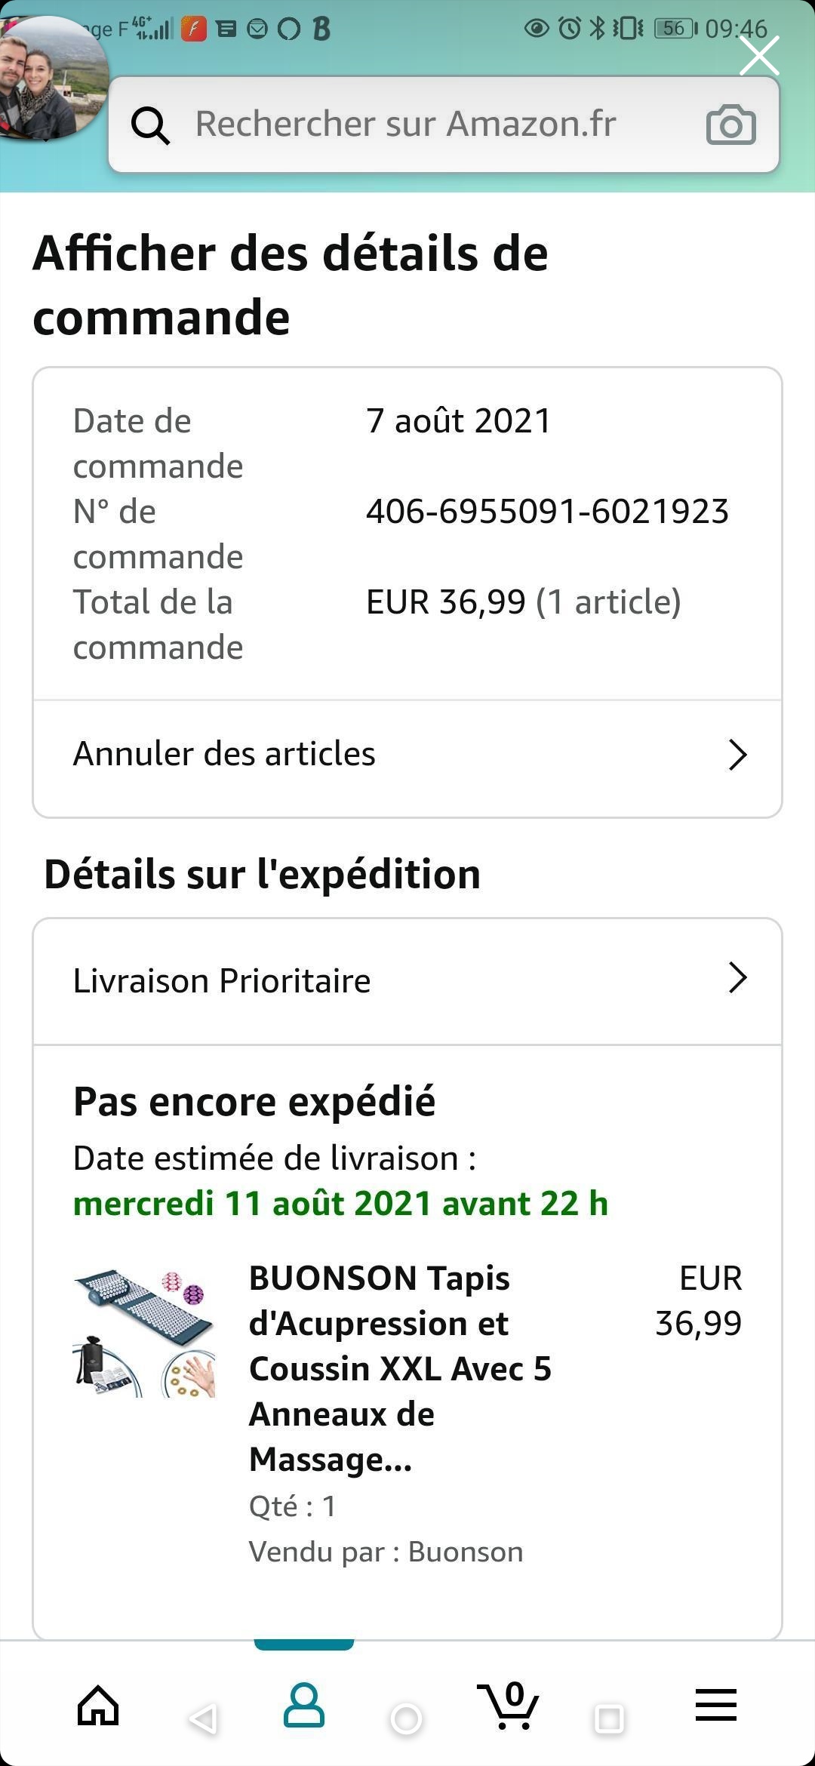This screenshot has height=1766, width=815.
Task: Expand the Annuler des articles chevron
Action: tap(737, 754)
